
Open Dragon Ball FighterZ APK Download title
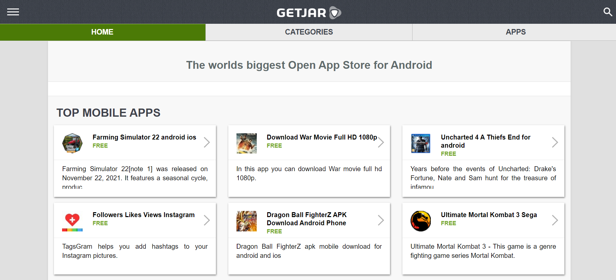pyautogui.click(x=307, y=219)
